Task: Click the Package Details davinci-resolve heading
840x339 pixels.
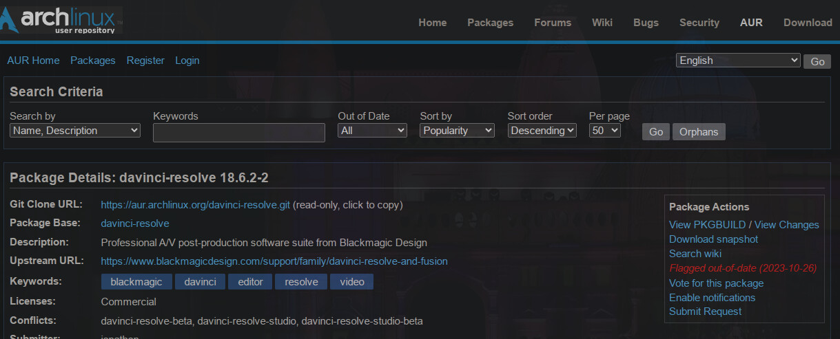Action: click(139, 178)
